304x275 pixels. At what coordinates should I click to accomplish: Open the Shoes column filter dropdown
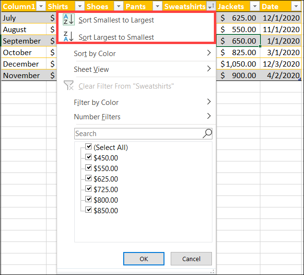(x=117, y=6)
